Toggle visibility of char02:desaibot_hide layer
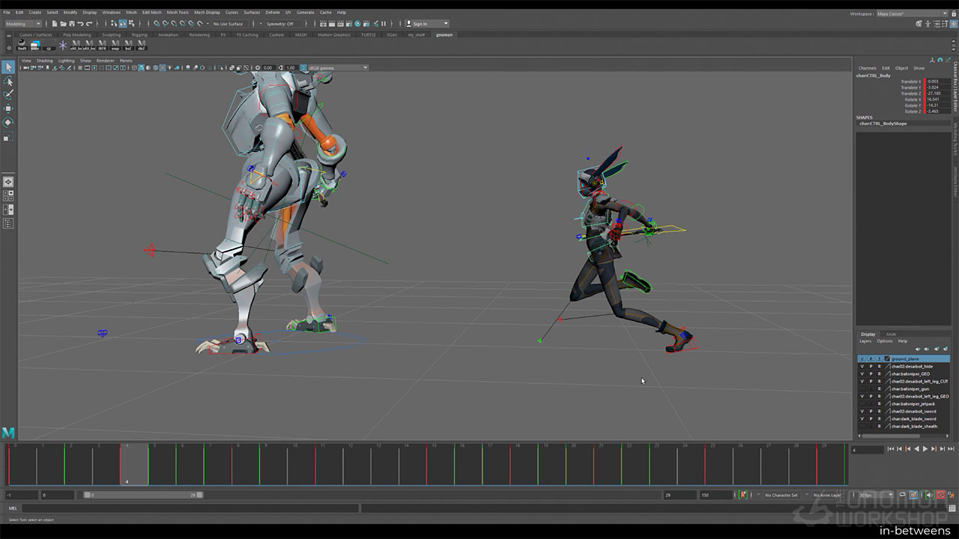The image size is (959, 539). point(862,367)
